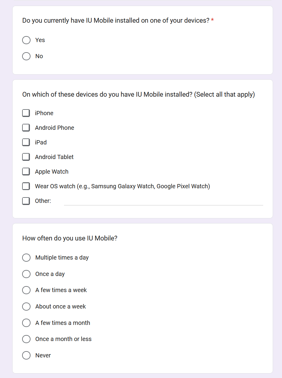Select "Never" option
This screenshot has width=282, height=378.
point(26,355)
